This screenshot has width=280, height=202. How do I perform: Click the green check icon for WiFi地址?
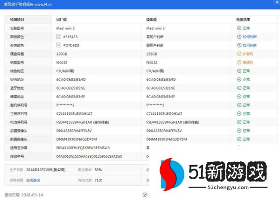click(x=239, y=79)
